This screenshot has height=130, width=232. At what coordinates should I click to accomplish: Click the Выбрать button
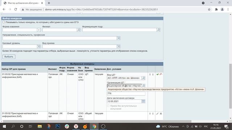pyautogui.click(x=9, y=57)
